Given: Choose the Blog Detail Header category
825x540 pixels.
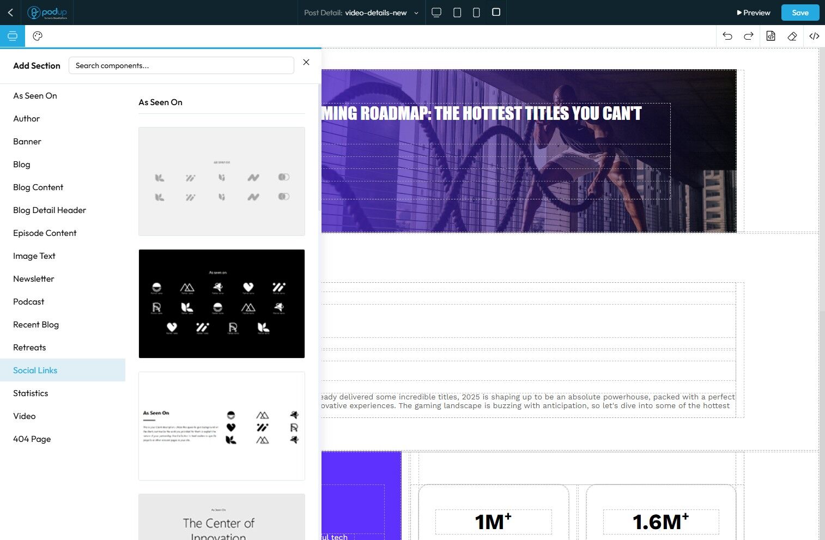Looking at the screenshot, I should pos(63,210).
